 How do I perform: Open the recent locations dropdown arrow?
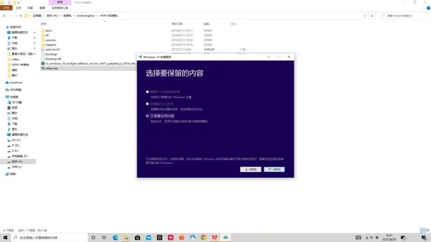click(16, 16)
